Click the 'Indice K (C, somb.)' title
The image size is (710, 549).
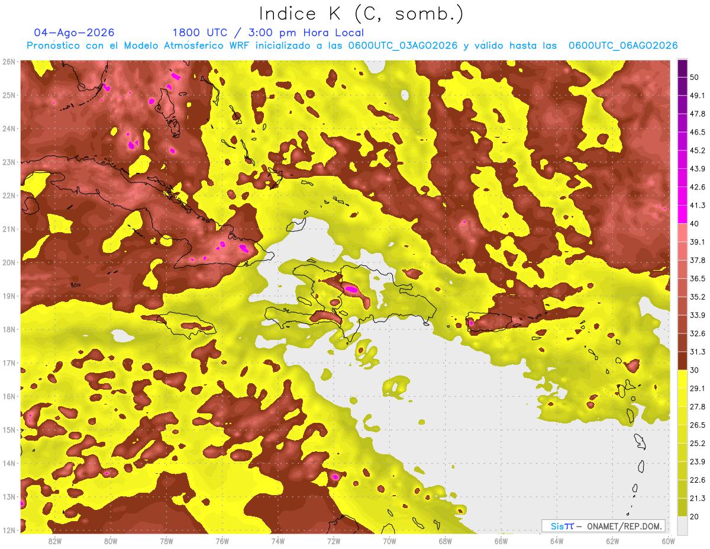coord(361,14)
